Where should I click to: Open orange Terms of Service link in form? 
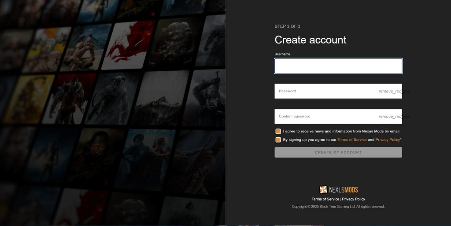(352, 140)
